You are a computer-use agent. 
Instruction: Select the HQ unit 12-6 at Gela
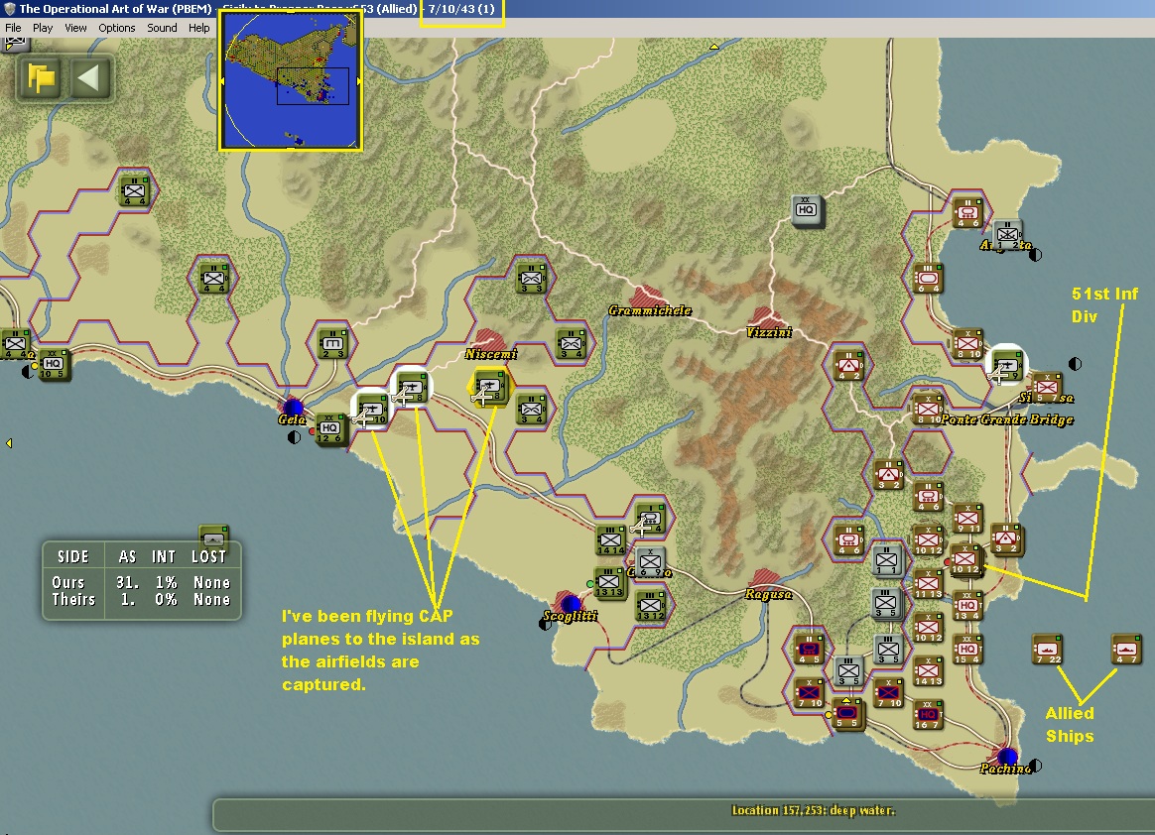pyautogui.click(x=331, y=429)
